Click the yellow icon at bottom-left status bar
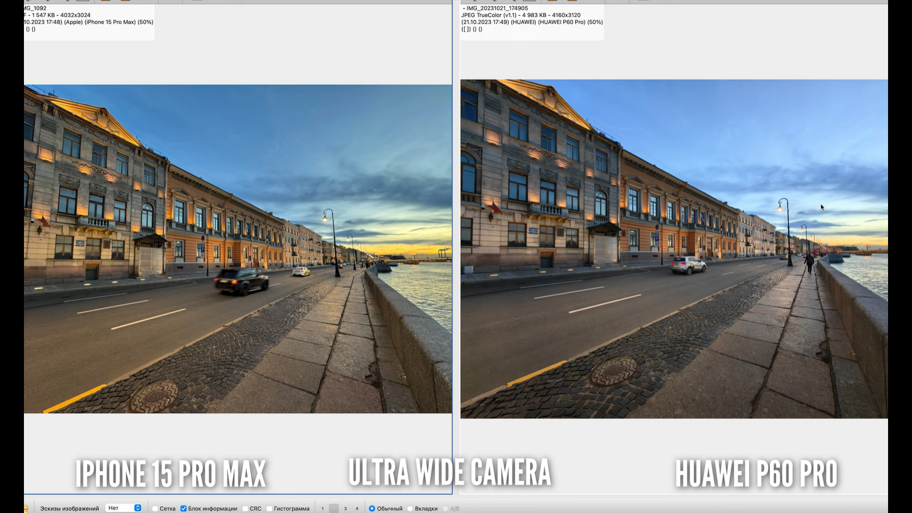 [26, 508]
